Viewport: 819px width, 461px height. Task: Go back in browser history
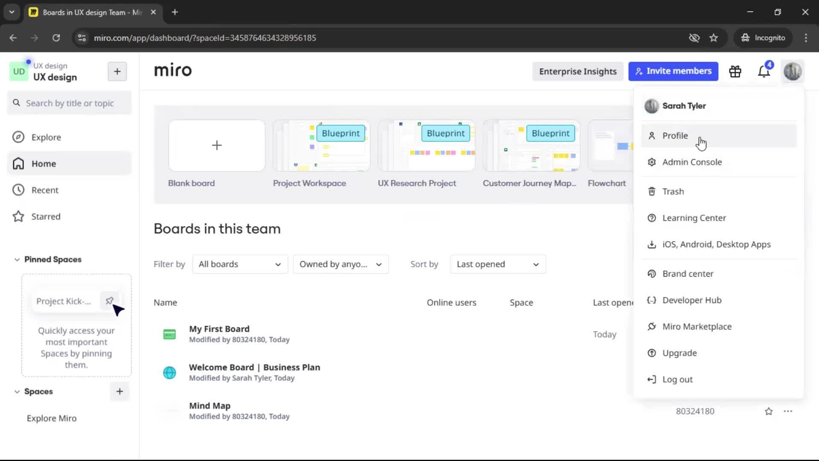click(x=13, y=38)
